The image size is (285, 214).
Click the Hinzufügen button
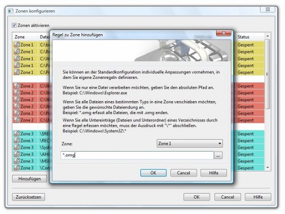point(30,179)
